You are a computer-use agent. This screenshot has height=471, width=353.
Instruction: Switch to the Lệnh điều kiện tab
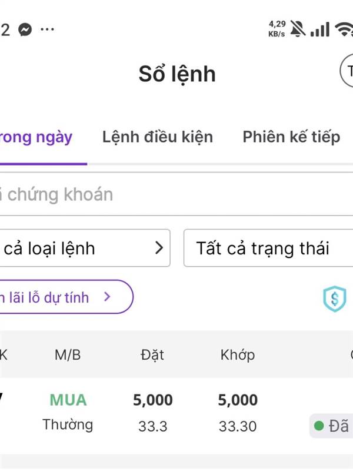(157, 138)
